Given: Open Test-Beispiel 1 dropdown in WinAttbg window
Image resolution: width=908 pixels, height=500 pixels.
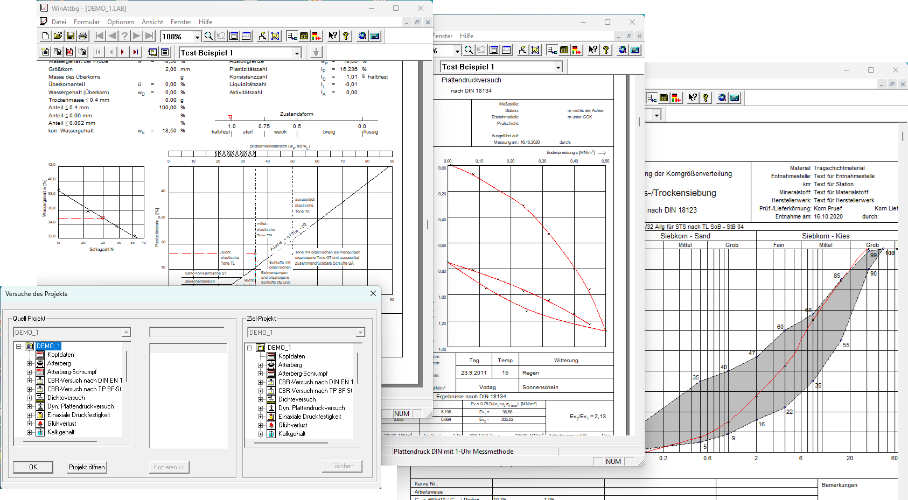Looking at the screenshot, I should coord(297,53).
